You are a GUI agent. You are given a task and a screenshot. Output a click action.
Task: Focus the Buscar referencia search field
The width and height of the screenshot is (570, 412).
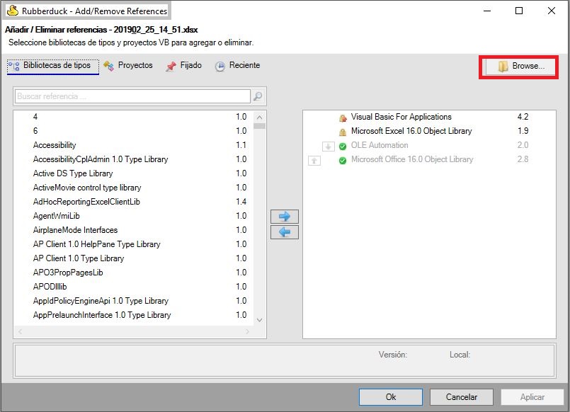132,96
